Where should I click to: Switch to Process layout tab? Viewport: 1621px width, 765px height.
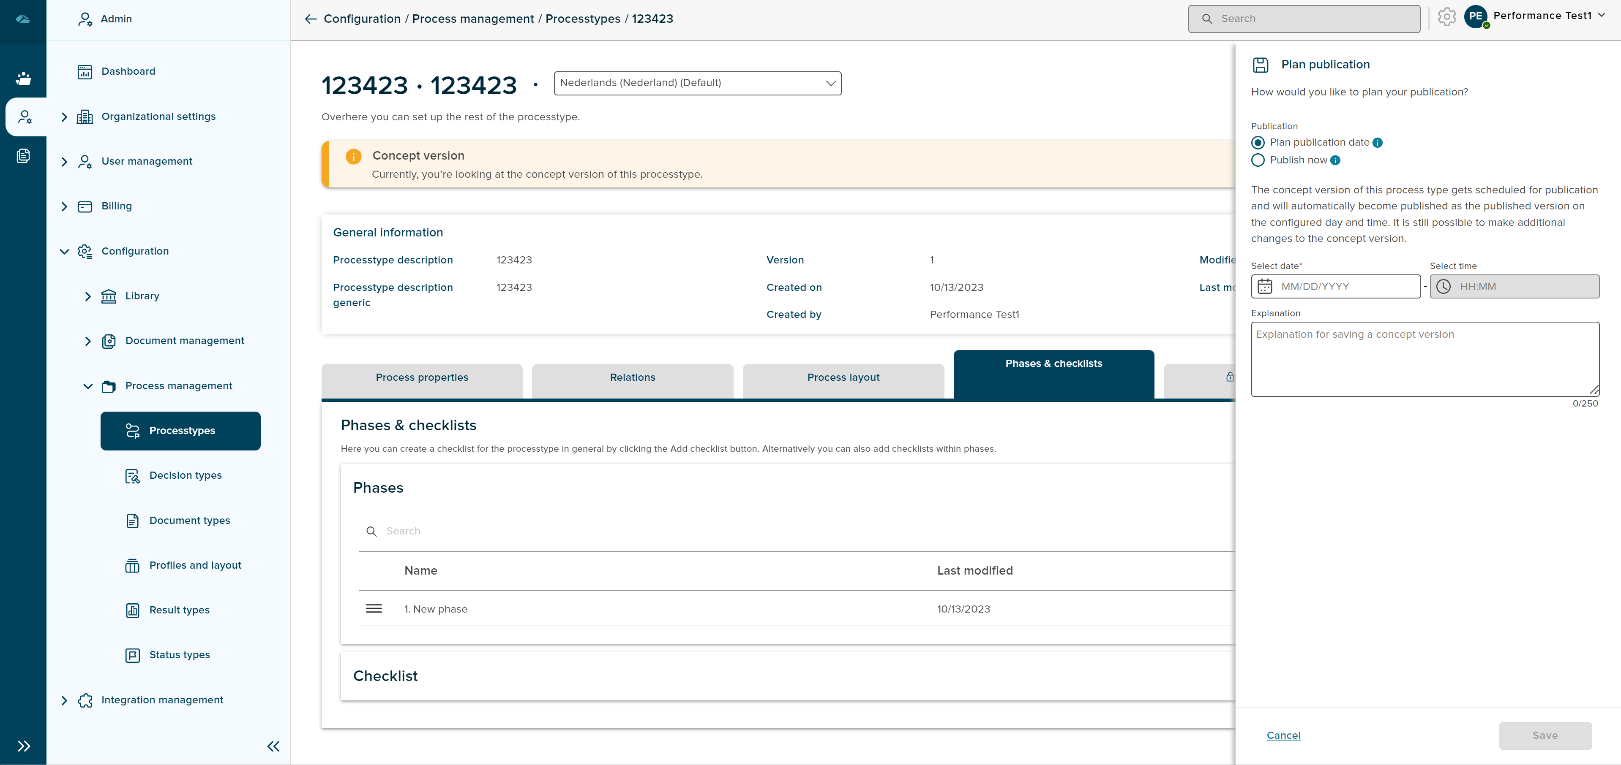pyautogui.click(x=843, y=378)
